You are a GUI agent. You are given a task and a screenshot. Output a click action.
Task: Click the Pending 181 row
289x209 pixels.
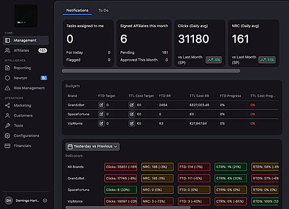(144, 52)
